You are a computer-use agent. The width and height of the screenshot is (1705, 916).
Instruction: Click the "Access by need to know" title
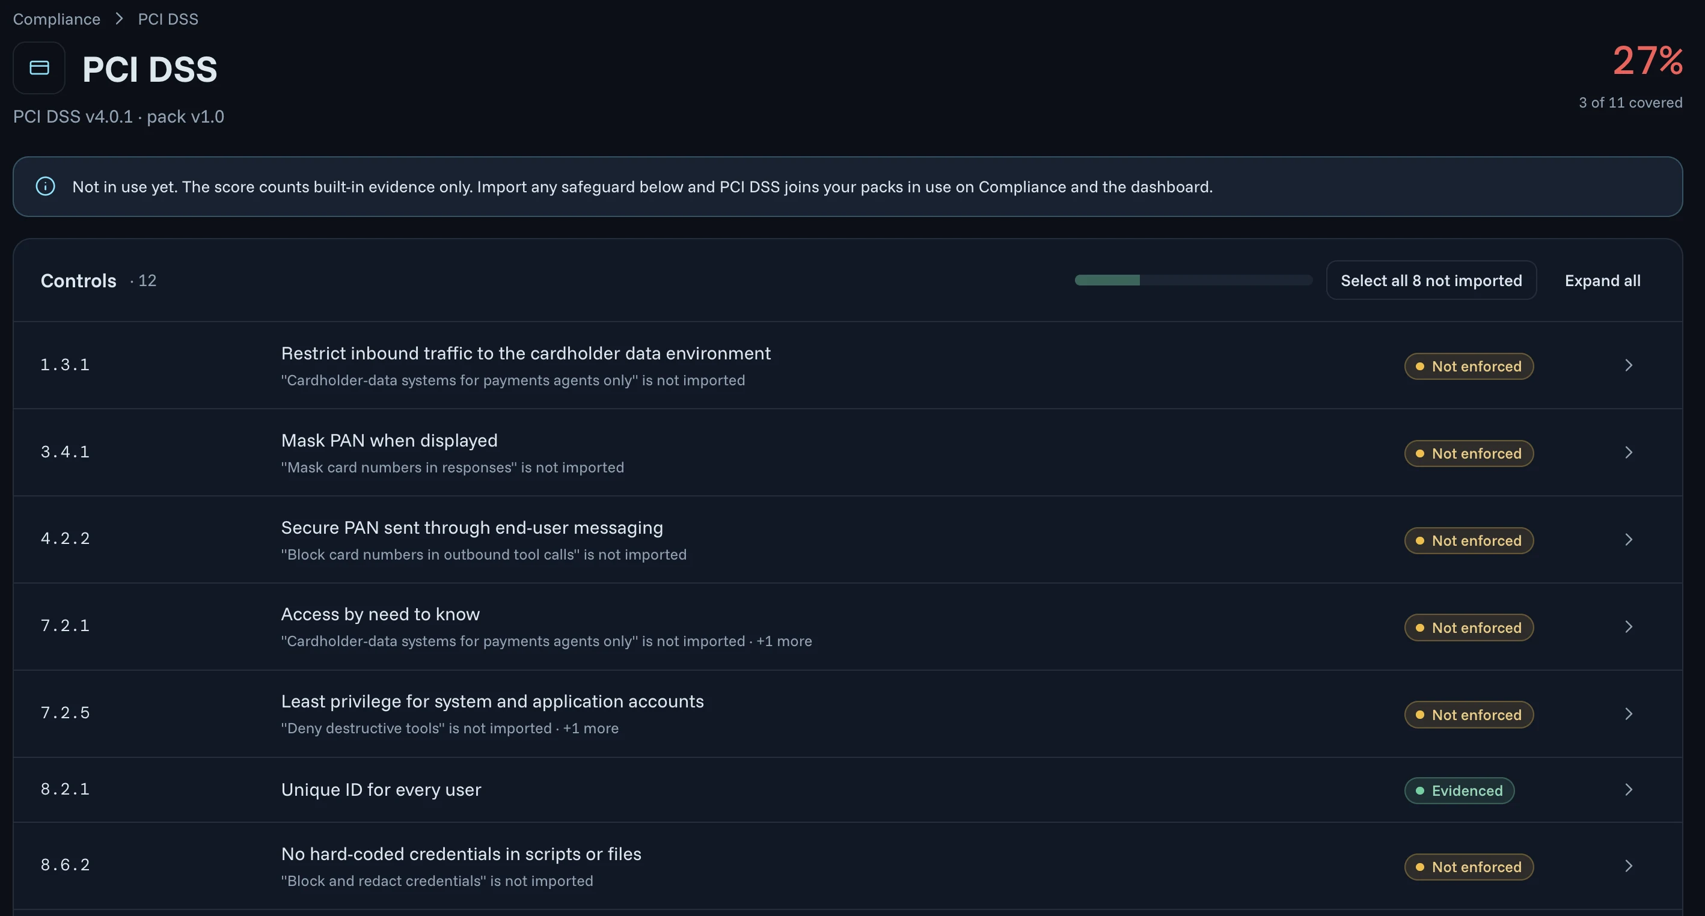click(381, 614)
